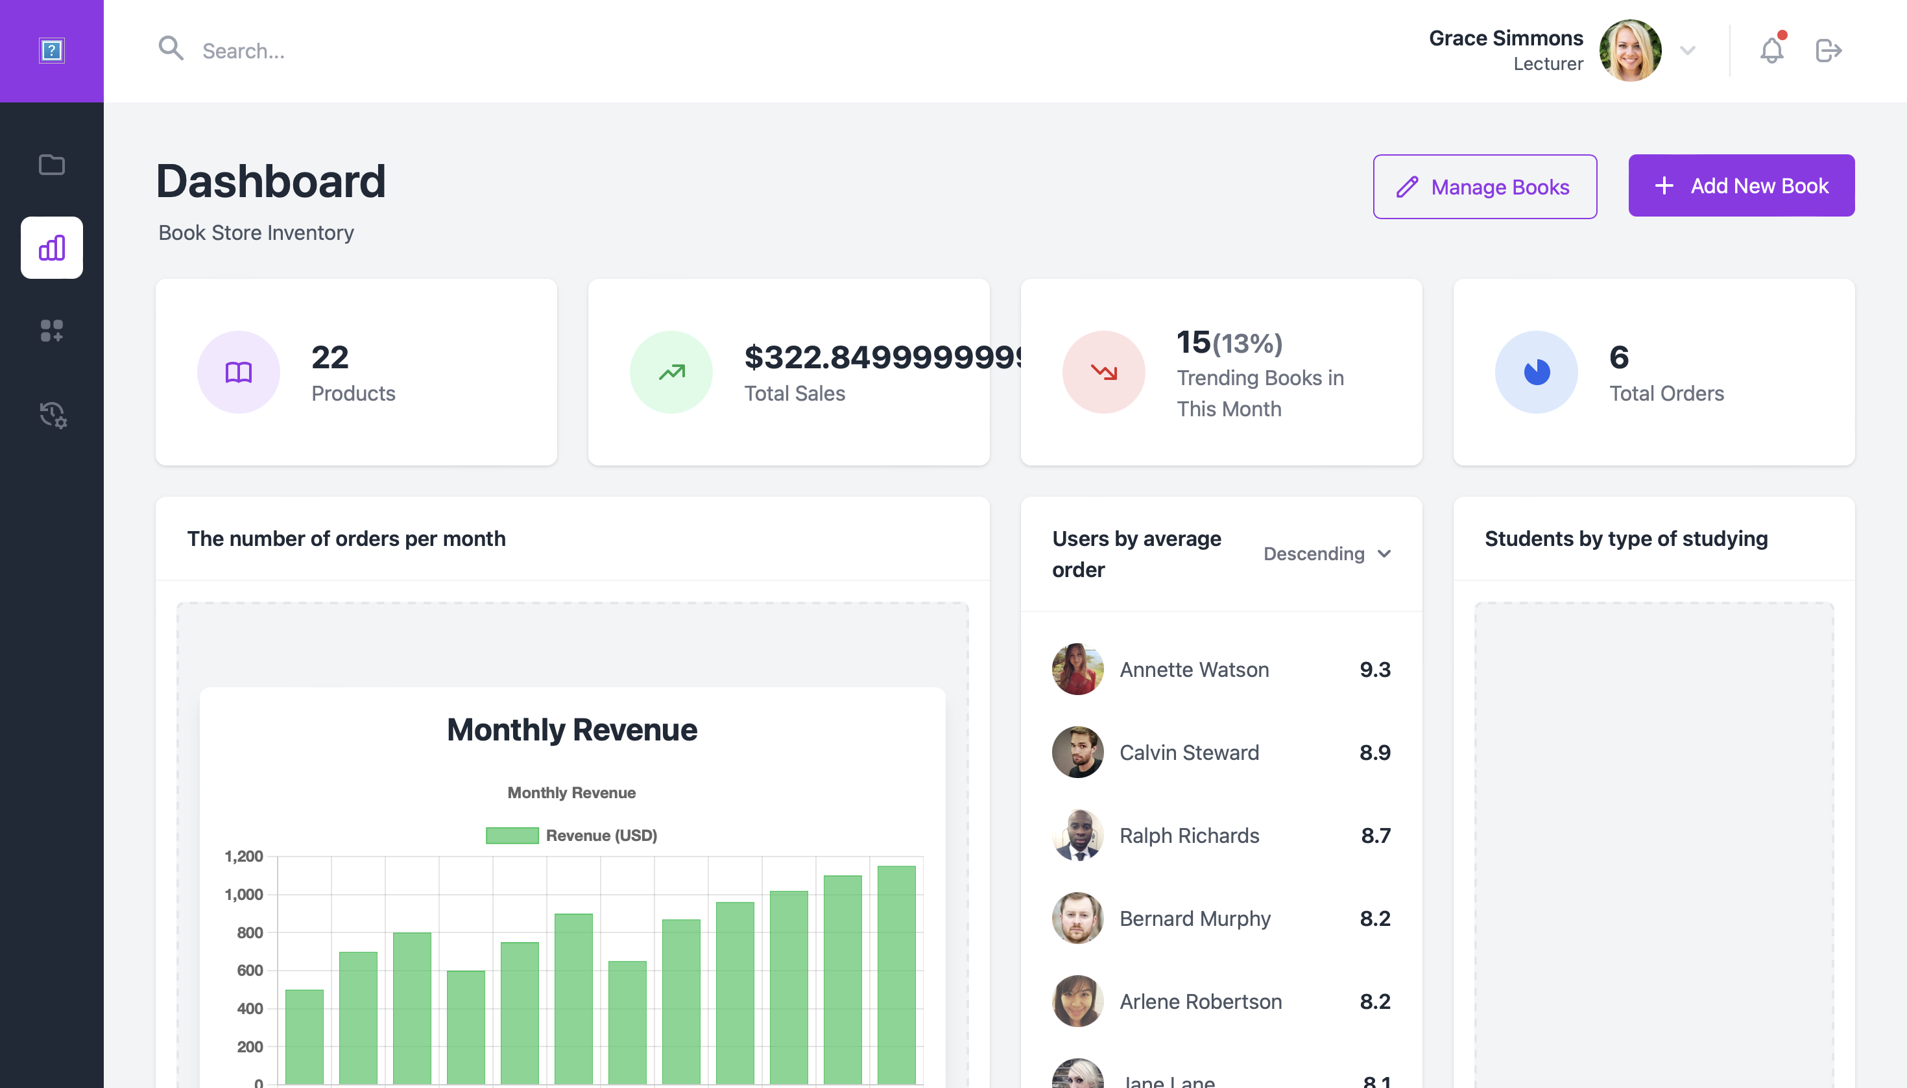This screenshot has height=1088, width=1907.
Task: Click the Add New Book button
Action: pyautogui.click(x=1741, y=185)
